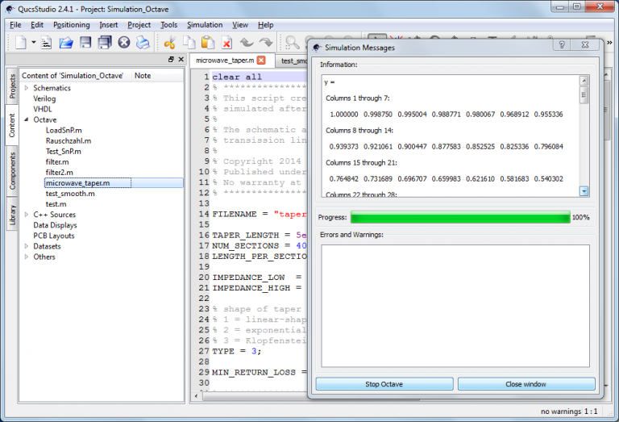Screen dimensions: 619x422
Task: Click the green simulation progress bar
Action: pyautogui.click(x=459, y=218)
